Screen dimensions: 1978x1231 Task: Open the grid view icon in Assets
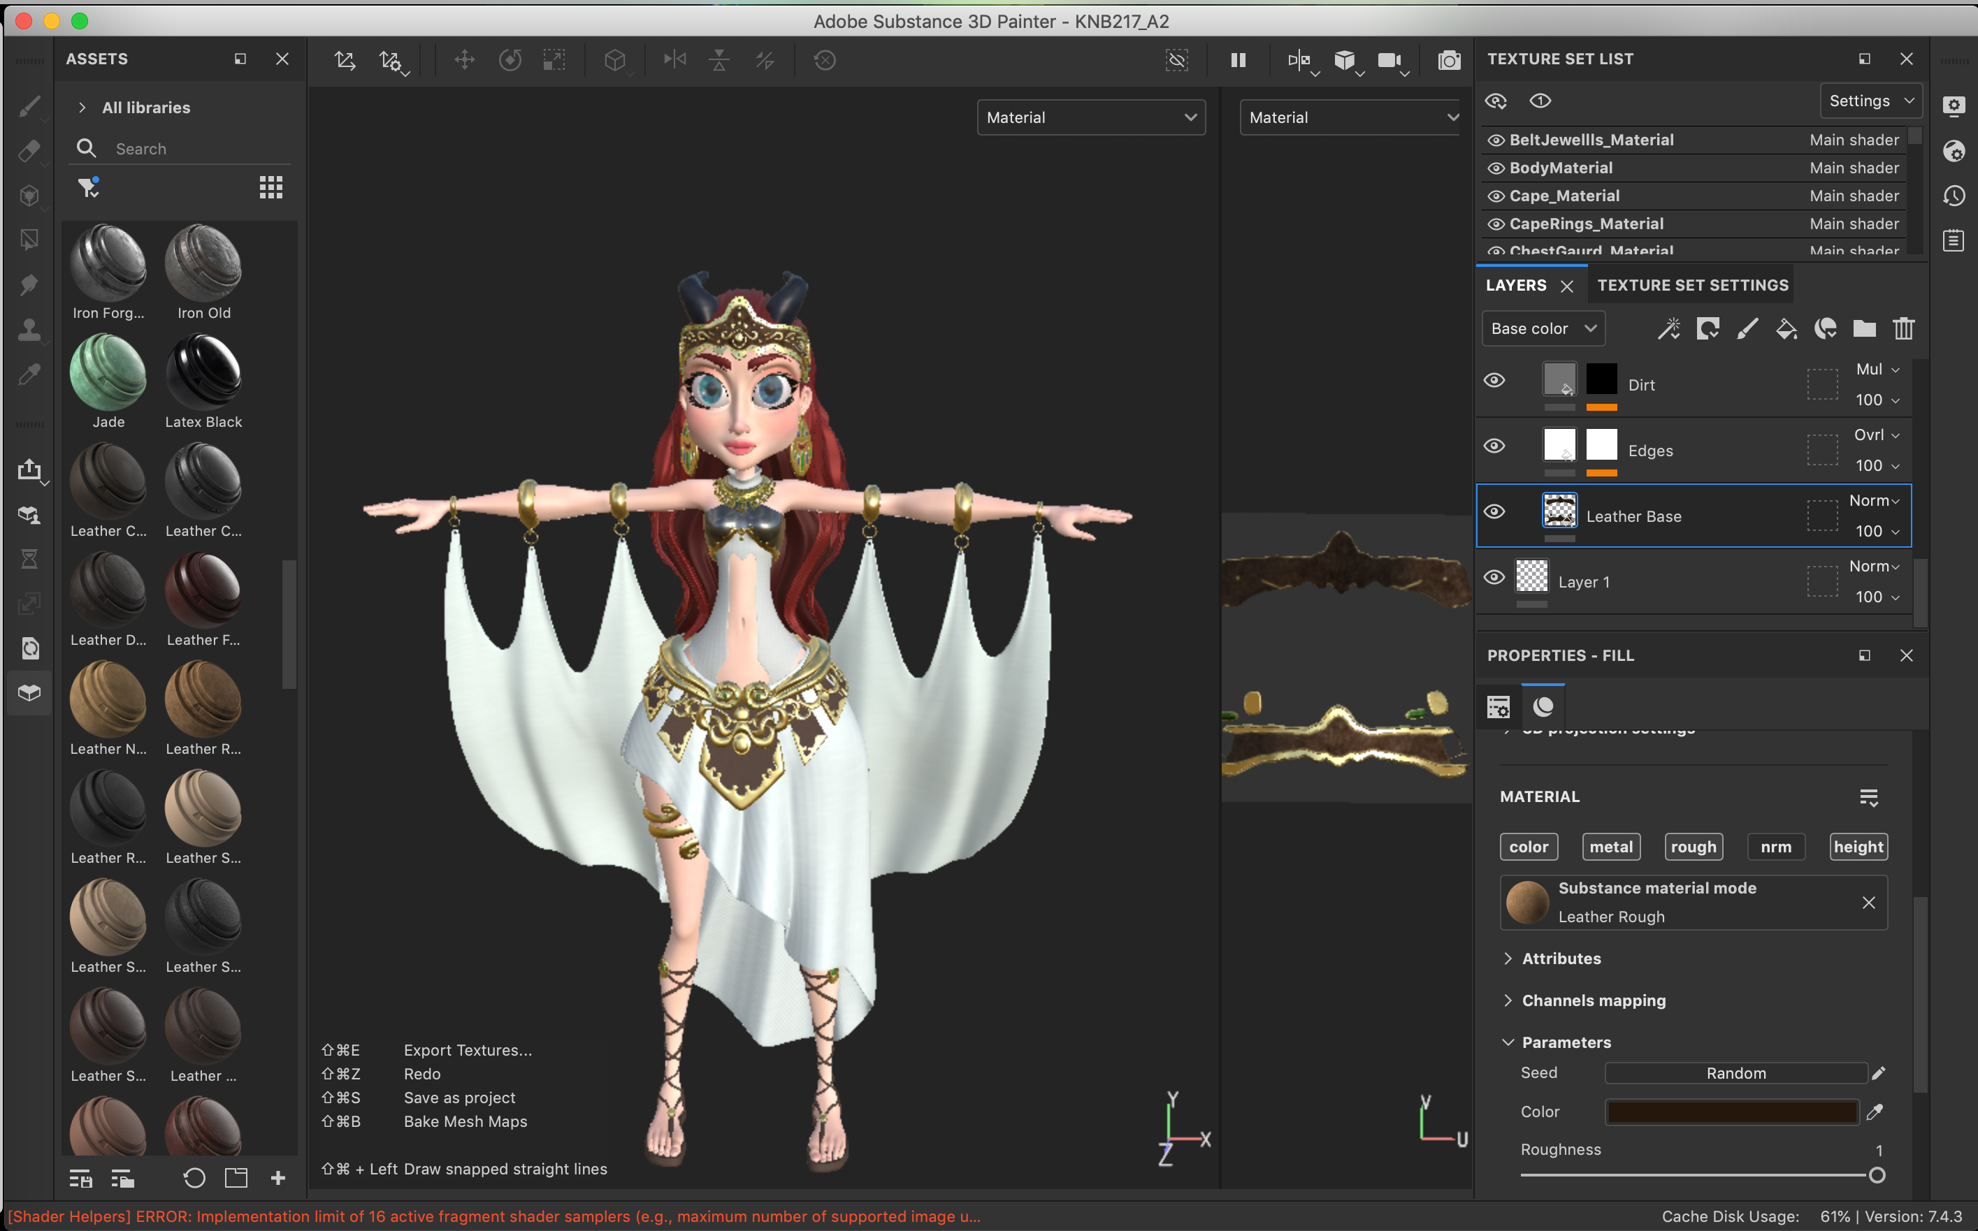tap(270, 188)
